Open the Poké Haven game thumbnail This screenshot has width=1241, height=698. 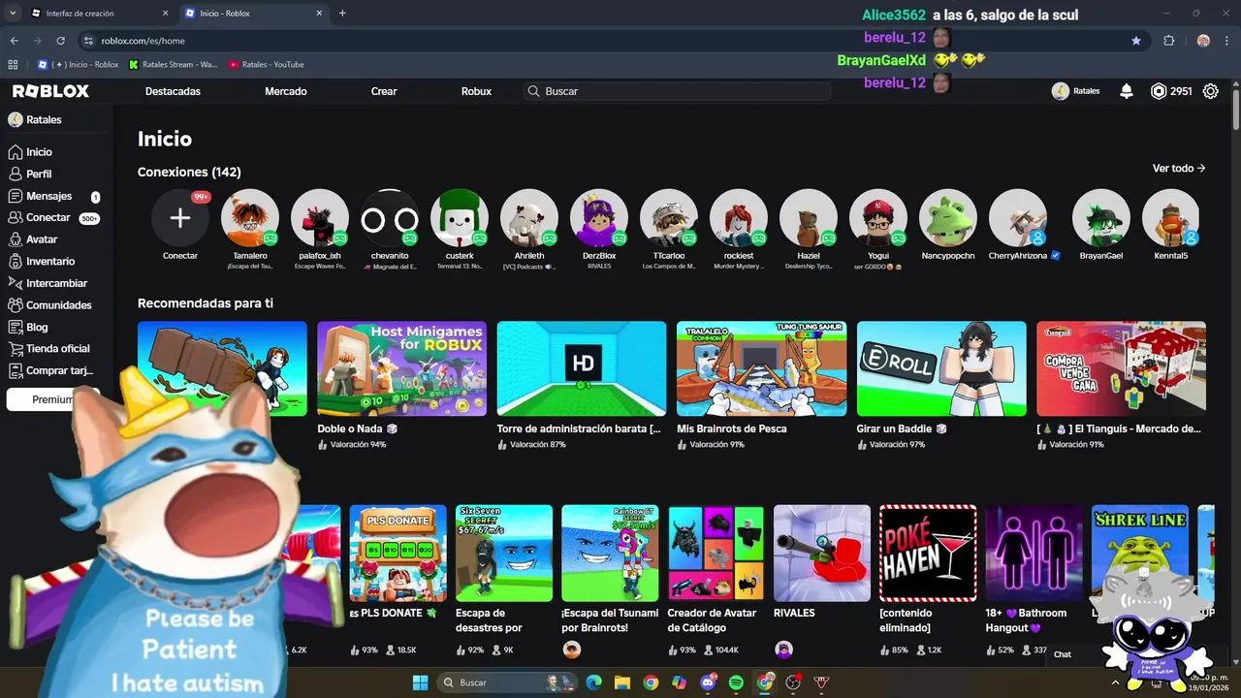click(928, 553)
